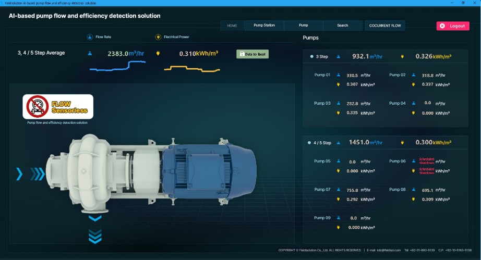Click Pump 01 power icon
This screenshot has width=481, height=260.
click(339, 84)
